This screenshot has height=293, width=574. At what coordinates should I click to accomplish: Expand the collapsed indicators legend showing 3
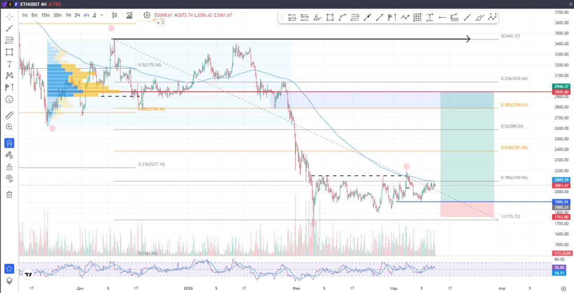pos(160,22)
